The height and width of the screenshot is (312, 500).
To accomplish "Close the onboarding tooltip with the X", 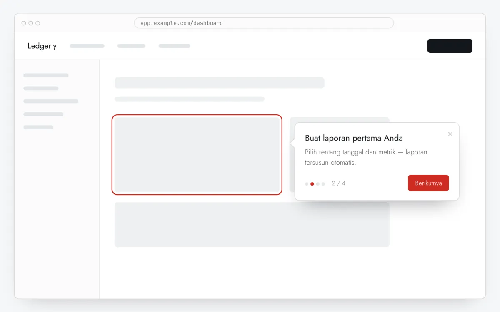I will pos(450,134).
